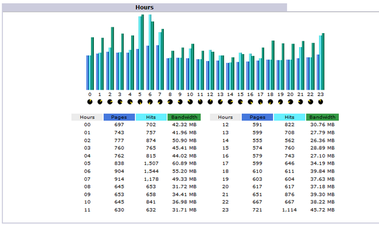The width and height of the screenshot is (379, 225).
Task: Click the 841 hits value
Action: 151,202
